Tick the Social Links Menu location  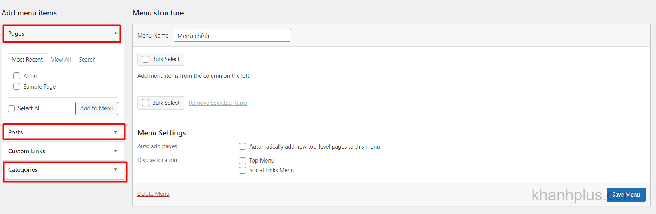click(x=243, y=170)
